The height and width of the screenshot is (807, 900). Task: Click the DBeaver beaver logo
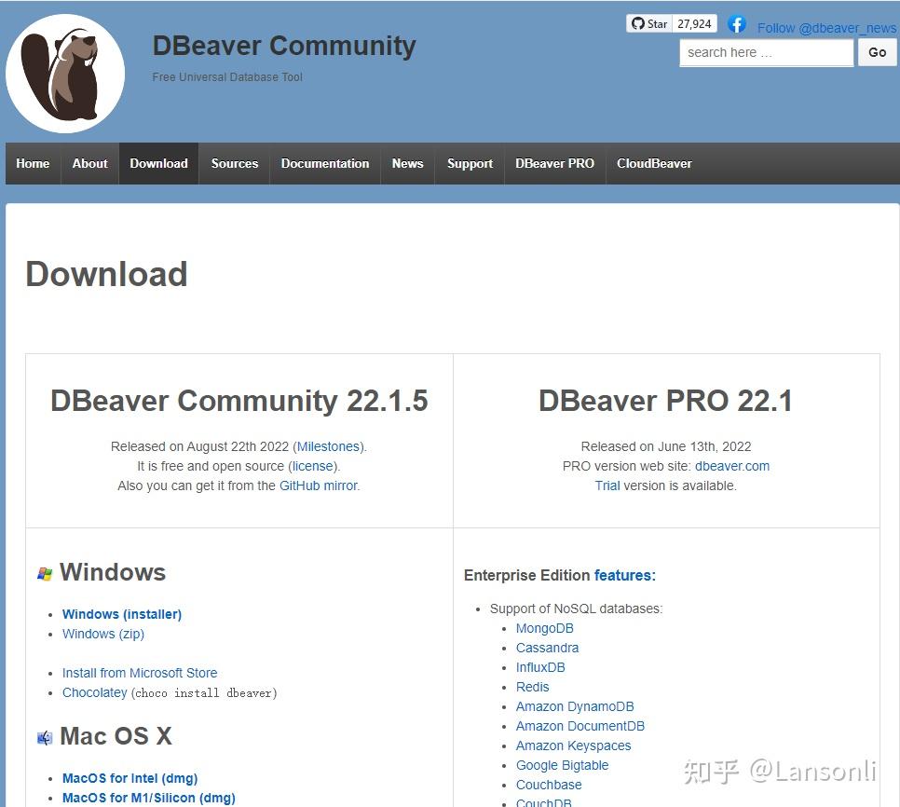tap(65, 74)
